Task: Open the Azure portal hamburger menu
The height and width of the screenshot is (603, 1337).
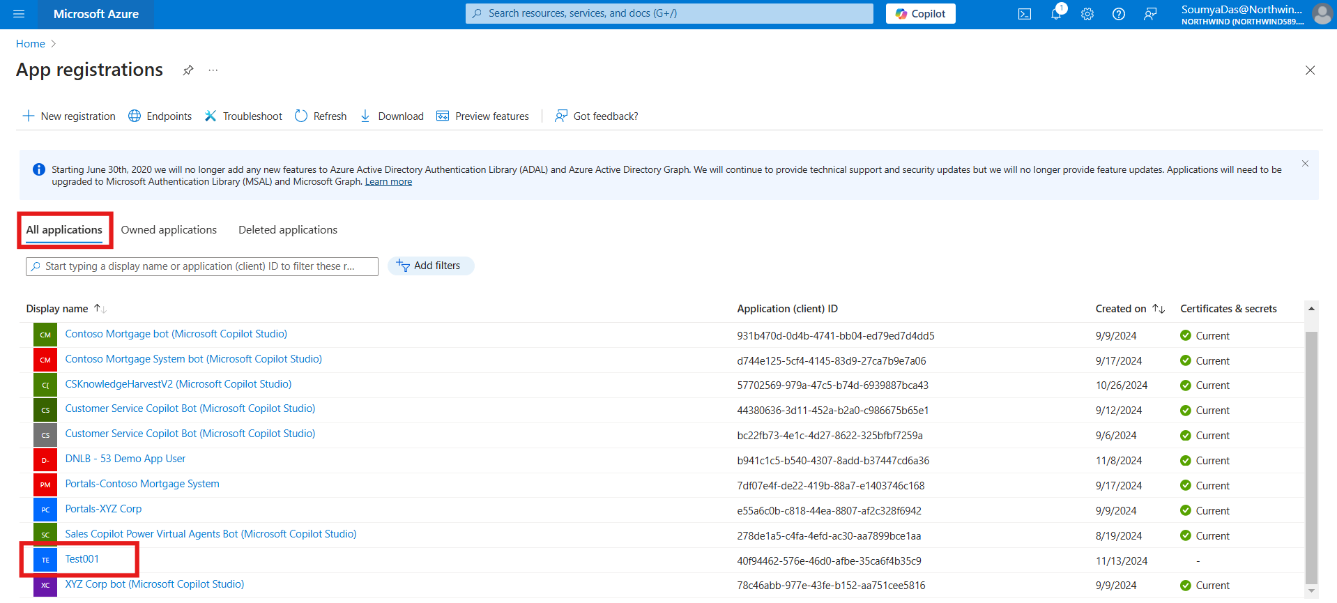Action: coord(19,14)
